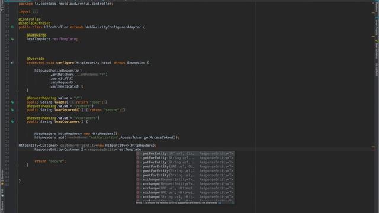The height and width of the screenshot is (213, 379).
Task: Click the link arrows in the completion popup hint
Action: (220, 202)
